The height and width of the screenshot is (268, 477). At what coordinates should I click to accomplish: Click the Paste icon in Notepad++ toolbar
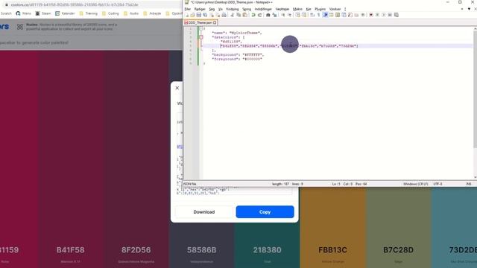245,15
